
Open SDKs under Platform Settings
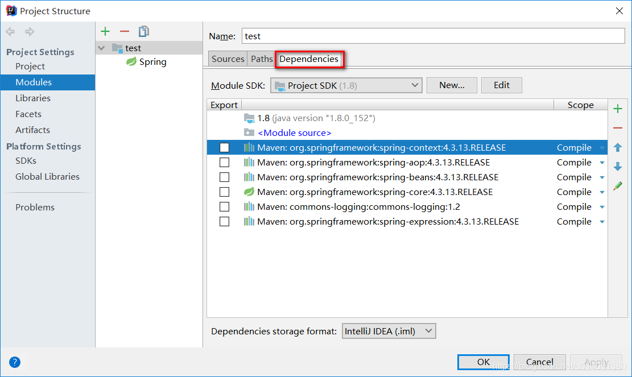[x=26, y=161]
